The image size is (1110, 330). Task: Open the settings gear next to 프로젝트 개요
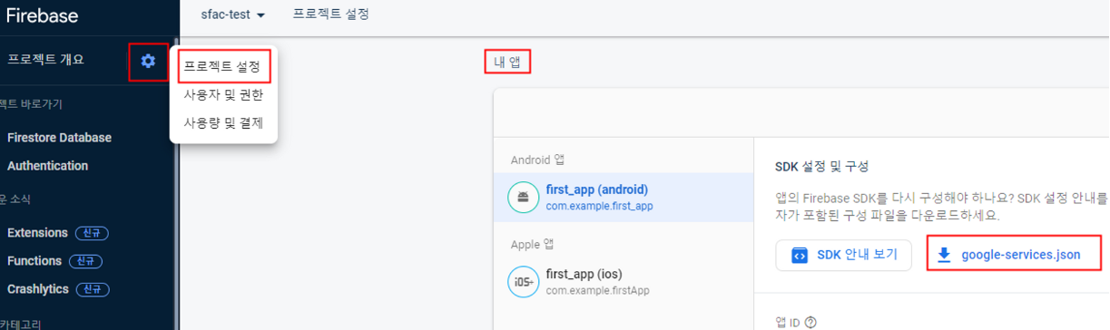[x=148, y=61]
